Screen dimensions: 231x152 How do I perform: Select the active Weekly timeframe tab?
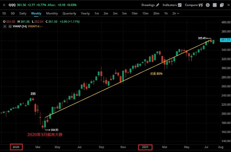(36, 13)
